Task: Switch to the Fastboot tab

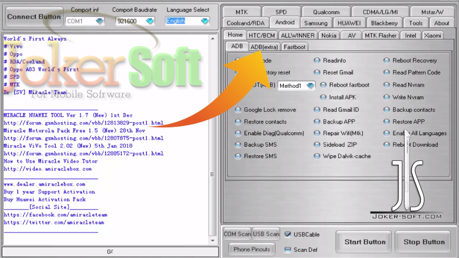Action: pos(294,47)
